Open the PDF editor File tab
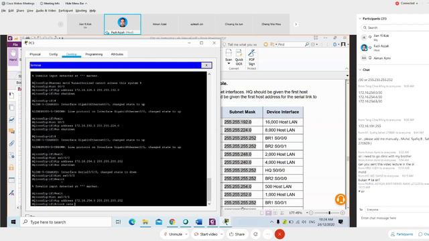 pos(15,45)
